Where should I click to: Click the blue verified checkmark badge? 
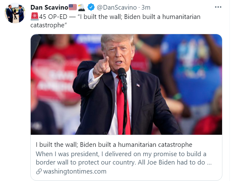(91, 7)
